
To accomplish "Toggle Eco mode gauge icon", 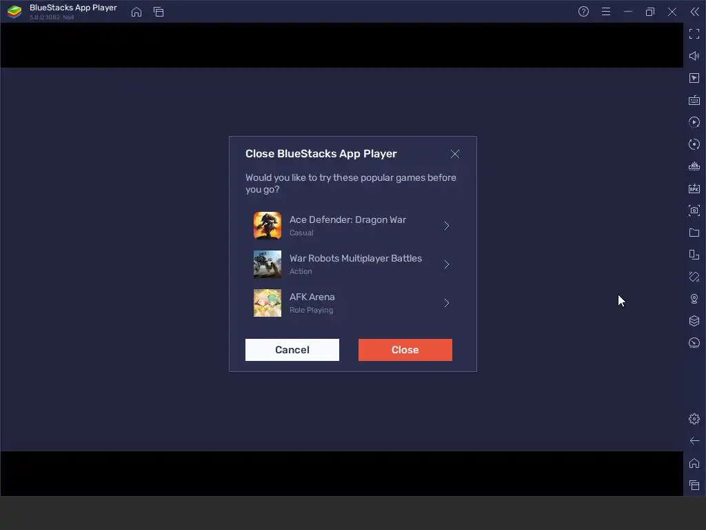I will click(x=694, y=343).
